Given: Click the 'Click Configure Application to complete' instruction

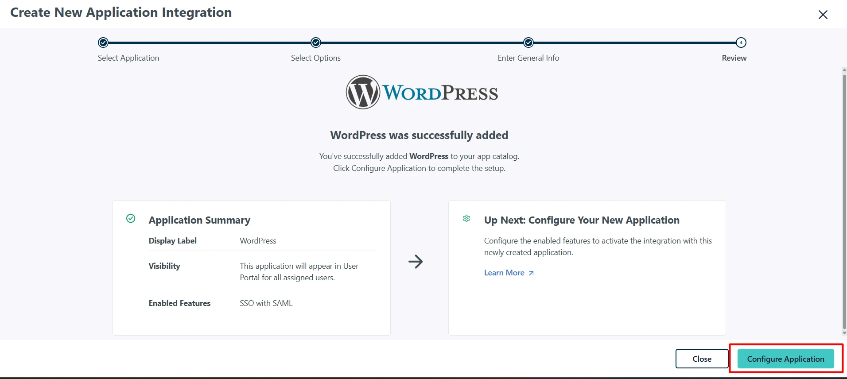Looking at the screenshot, I should pyautogui.click(x=419, y=168).
